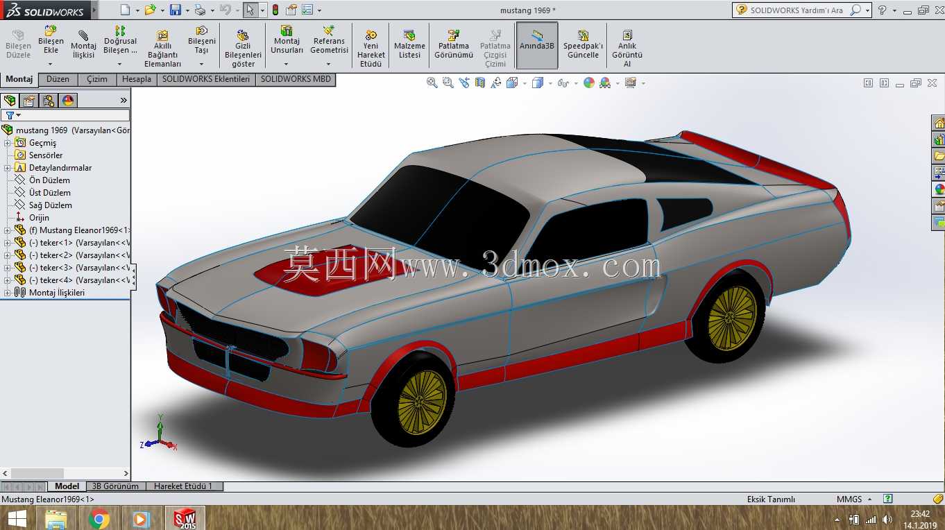Save the assembly with the floppy icon
This screenshot has width=945, height=530.
pyautogui.click(x=176, y=10)
